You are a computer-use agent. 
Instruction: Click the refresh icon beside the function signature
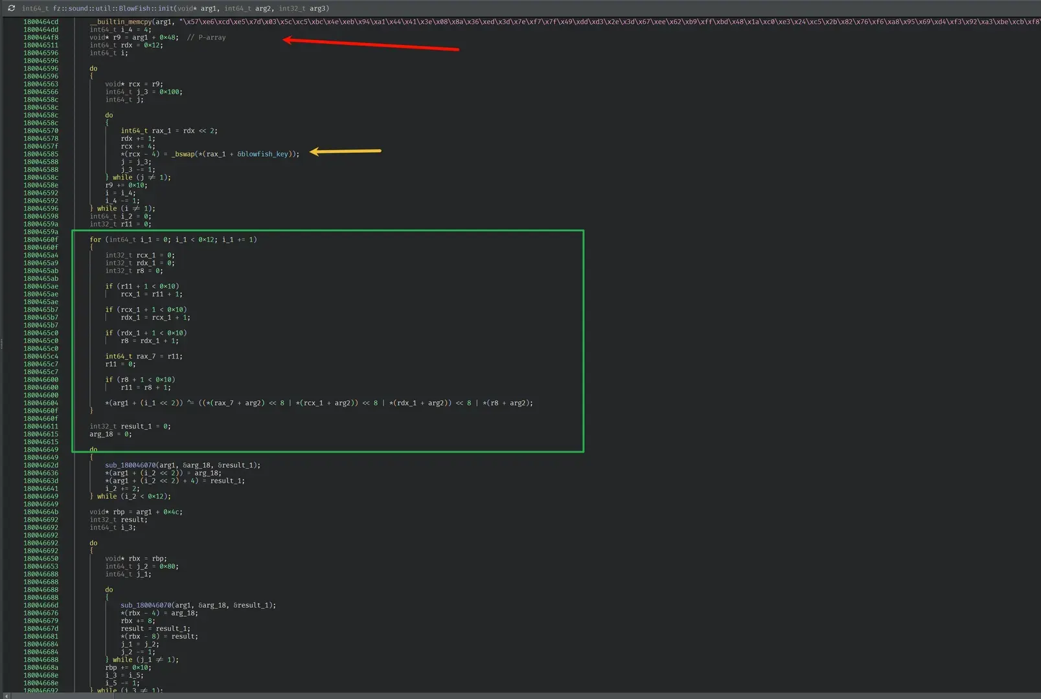11,8
